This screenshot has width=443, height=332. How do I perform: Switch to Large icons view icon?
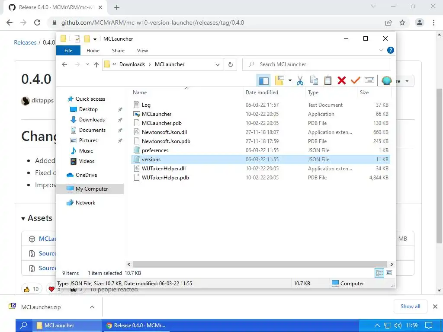389,273
